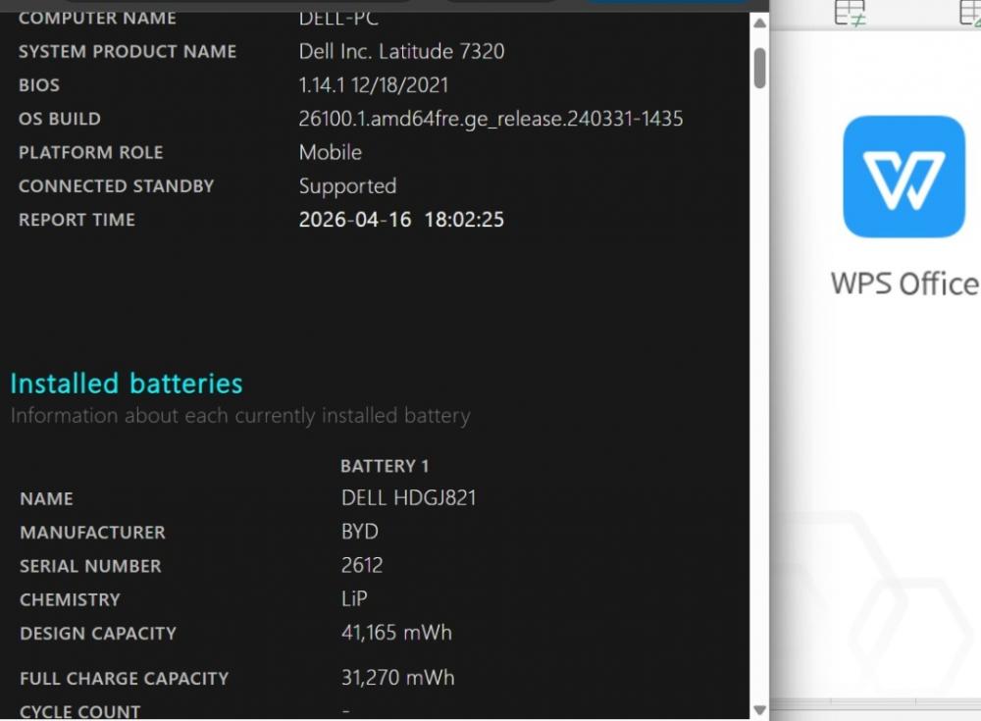Viewport: 981px width, 721px height.
Task: Click the 'SYSTEM PRODUCT NAME' label
Action: click(x=128, y=51)
